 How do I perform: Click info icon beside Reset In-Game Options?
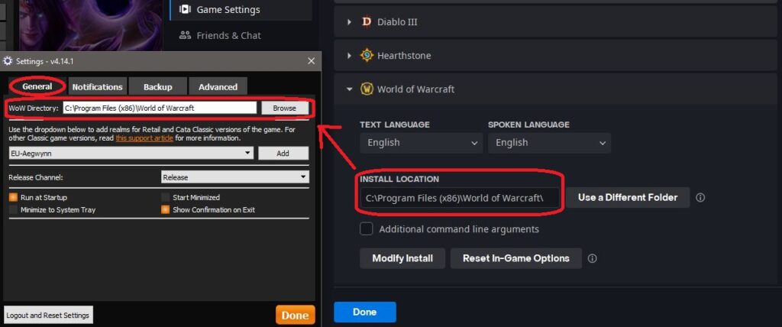tap(592, 258)
